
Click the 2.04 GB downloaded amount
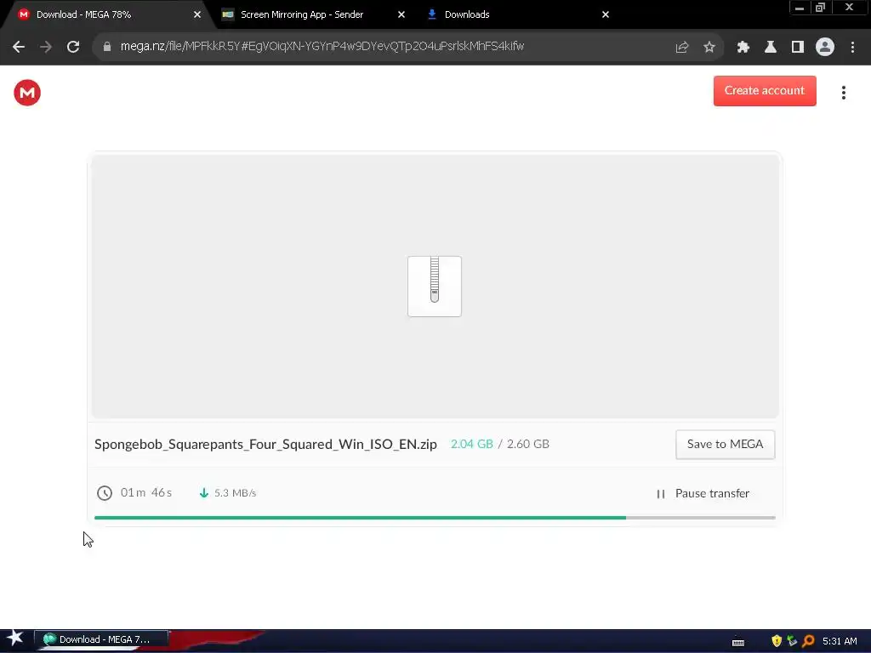pos(471,444)
